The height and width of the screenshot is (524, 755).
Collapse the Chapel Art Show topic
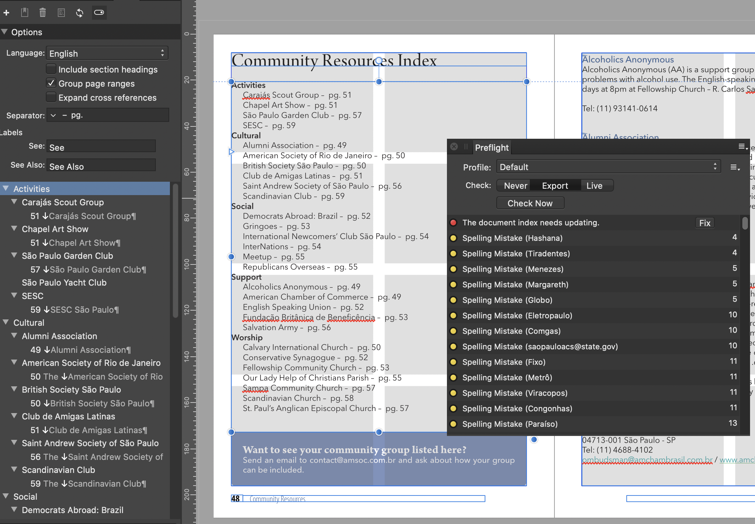point(14,229)
